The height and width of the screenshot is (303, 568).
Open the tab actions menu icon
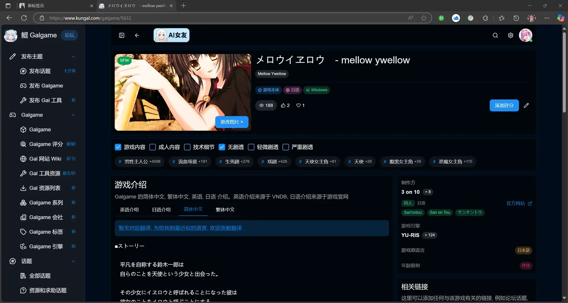pyautogui.click(x=8, y=6)
